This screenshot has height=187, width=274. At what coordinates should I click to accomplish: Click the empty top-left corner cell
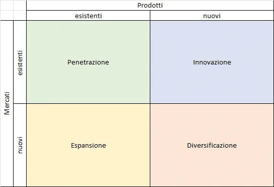pos(7,5)
